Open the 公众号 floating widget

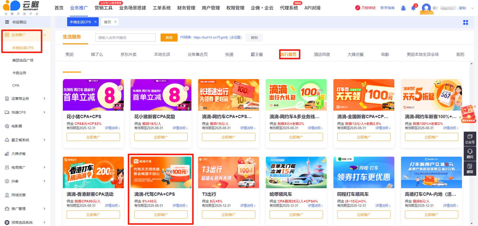(x=470, y=139)
